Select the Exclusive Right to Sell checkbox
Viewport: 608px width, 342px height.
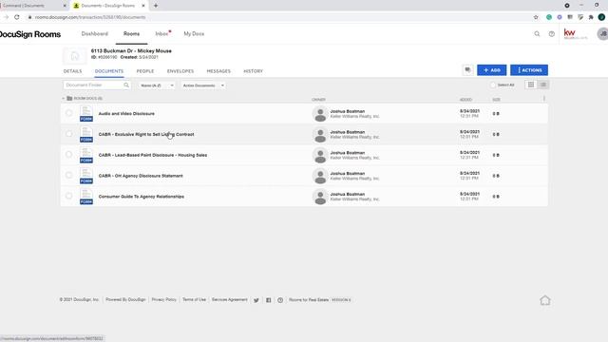tap(68, 134)
